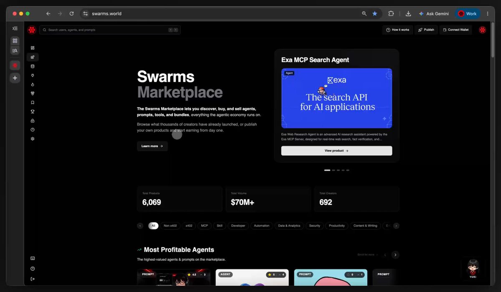Viewport: 501px width, 292px height.
Task: Click the padlock icon in the sidebar
Action: click(x=33, y=121)
